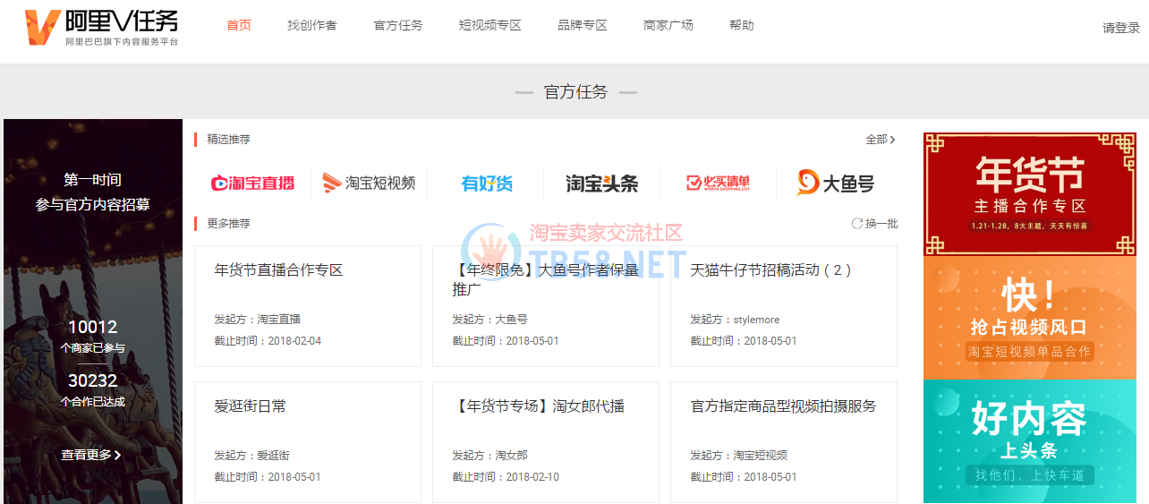Click the teal 好内容上头条 banner
The height and width of the screenshot is (504, 1149).
click(1029, 440)
